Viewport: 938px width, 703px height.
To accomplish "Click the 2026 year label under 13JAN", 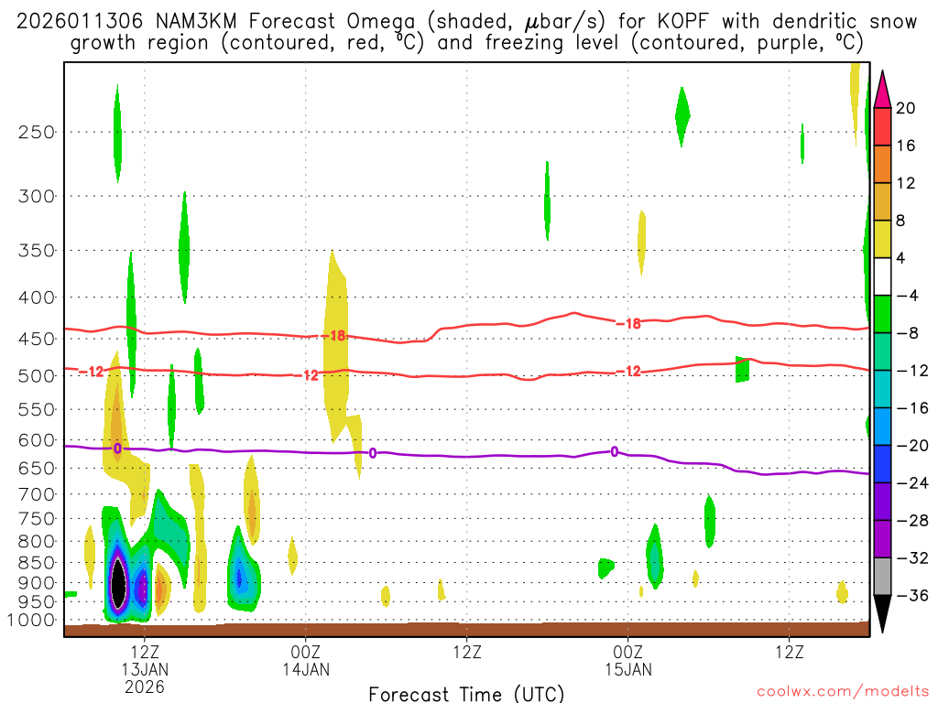I will pyautogui.click(x=145, y=687).
